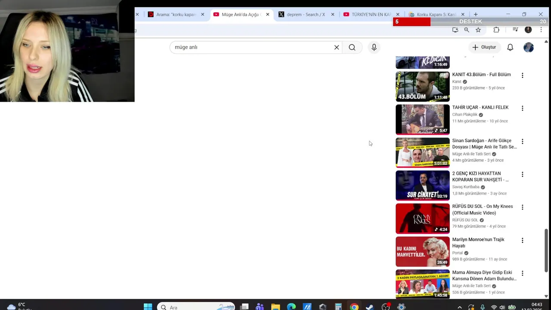Open 'TAHİR UÇAR - KANLI FELEK' title

480,107
